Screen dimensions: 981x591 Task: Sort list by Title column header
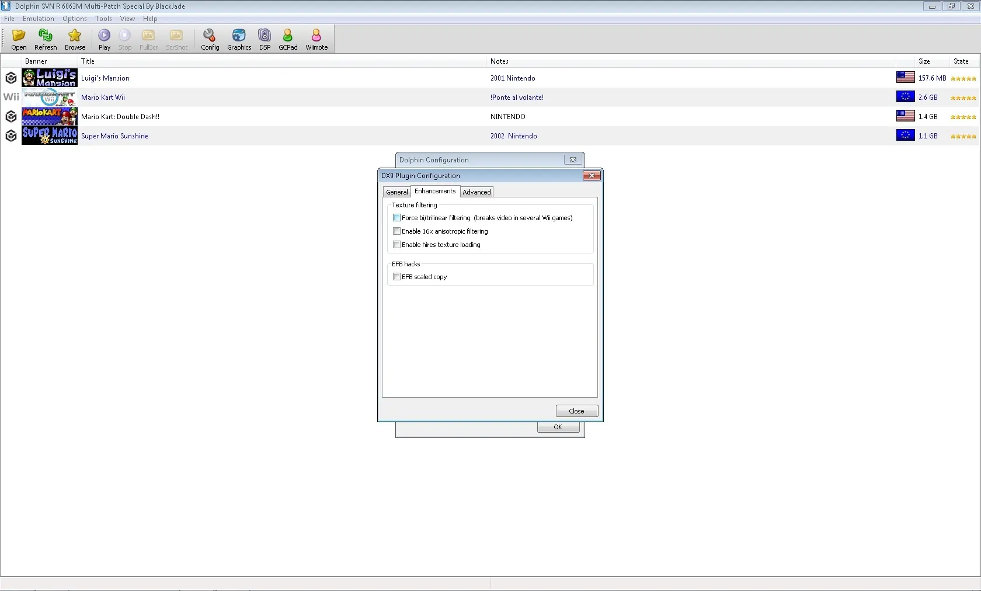pyautogui.click(x=282, y=61)
